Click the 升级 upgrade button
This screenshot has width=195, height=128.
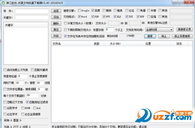coord(56,36)
